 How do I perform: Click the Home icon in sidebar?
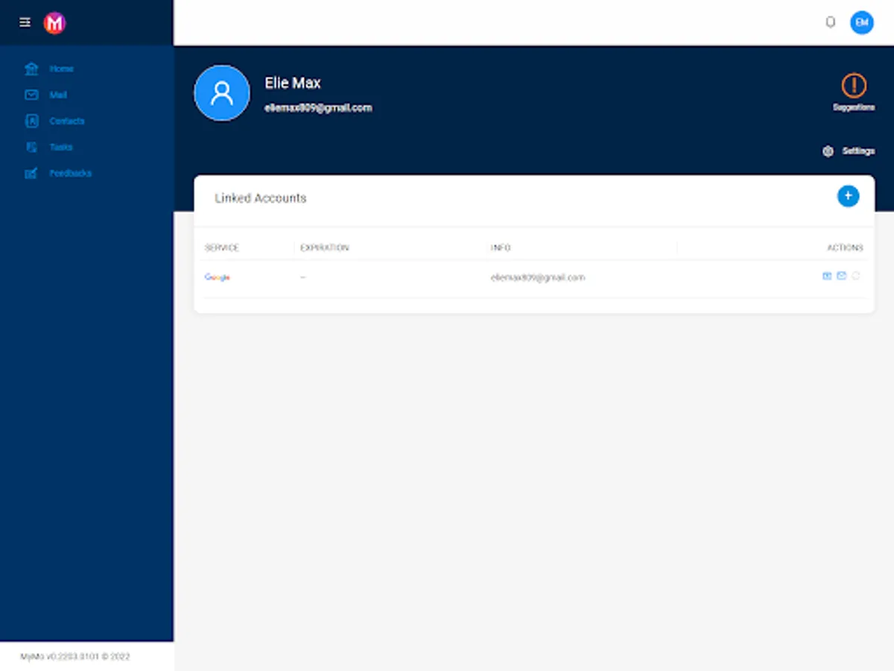pos(31,69)
